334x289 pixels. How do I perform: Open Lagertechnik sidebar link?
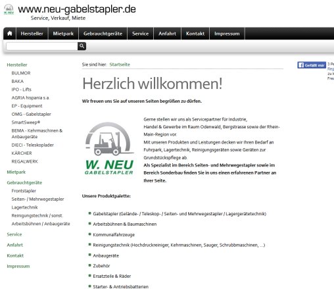(25, 207)
